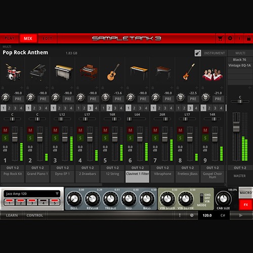Adjust the send level knob on channel 9
The width and height of the screenshot is (253, 253).
[x=205, y=97]
